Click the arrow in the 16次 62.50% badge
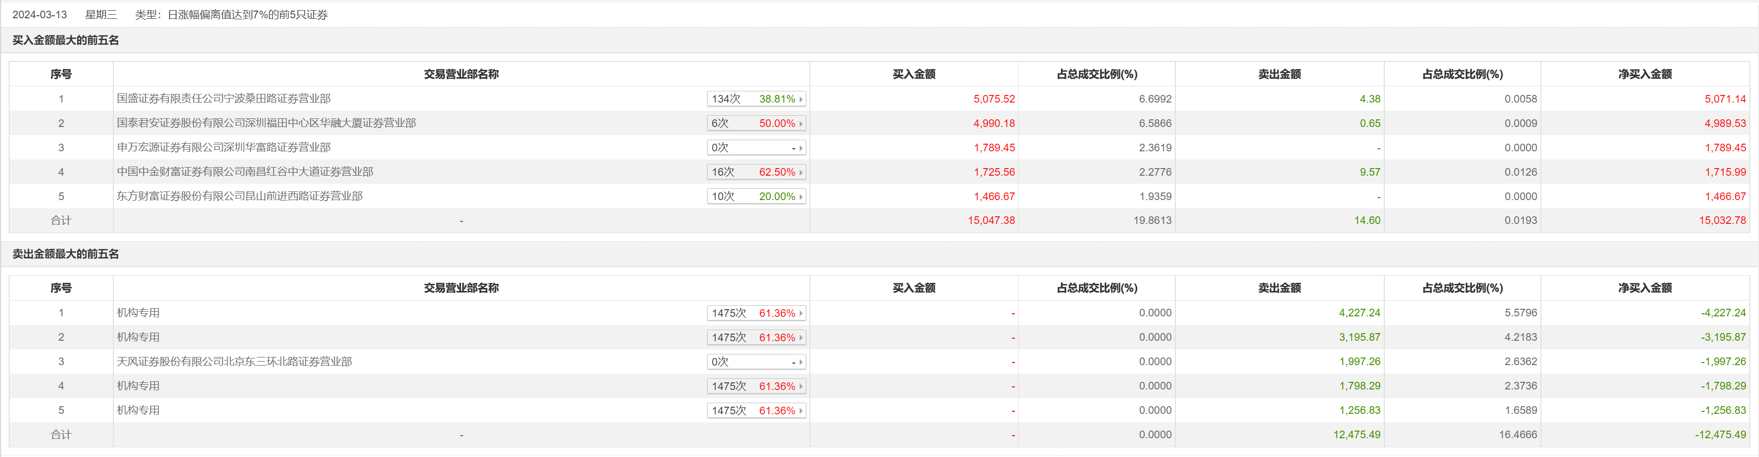1759x457 pixels. (x=800, y=172)
